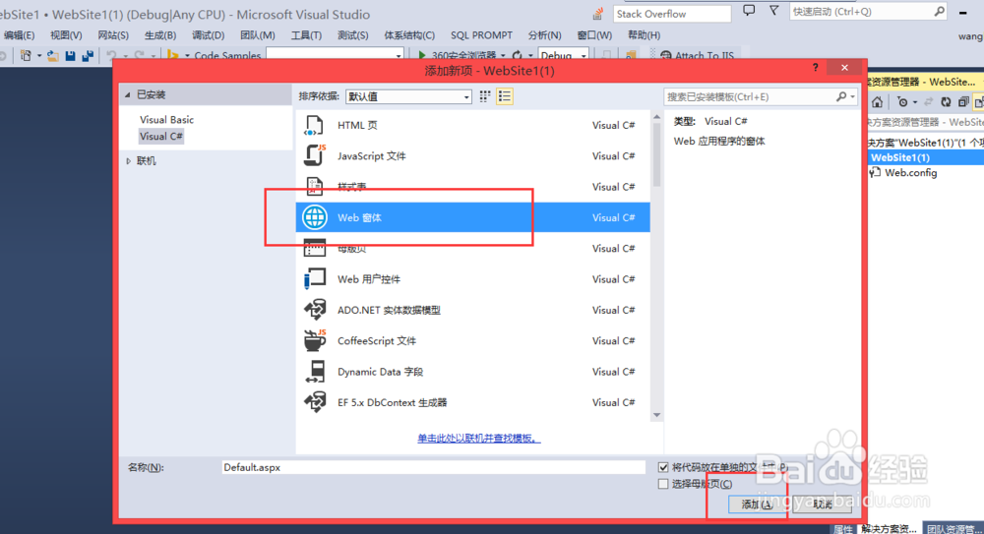984x534 pixels.
Task: Open the 排序依据 默认值 dropdown
Action: [x=408, y=96]
